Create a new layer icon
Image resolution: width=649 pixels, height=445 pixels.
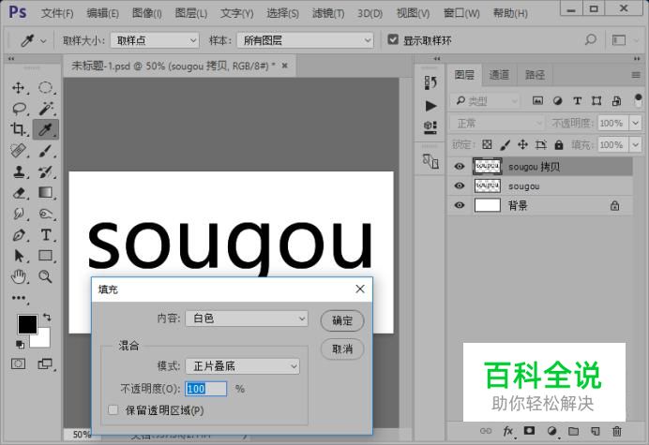point(596,431)
